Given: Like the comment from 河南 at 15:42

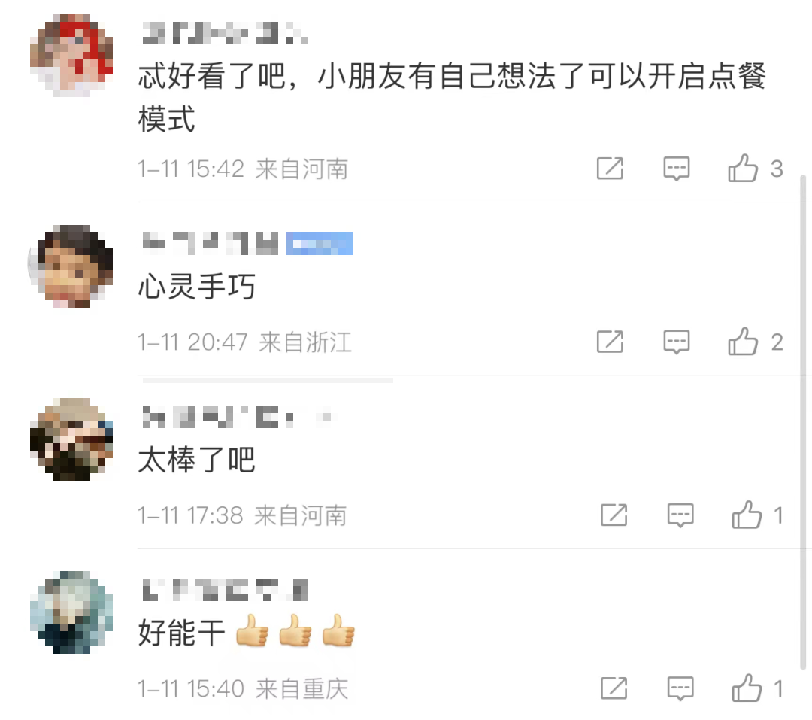Looking at the screenshot, I should coord(743,168).
